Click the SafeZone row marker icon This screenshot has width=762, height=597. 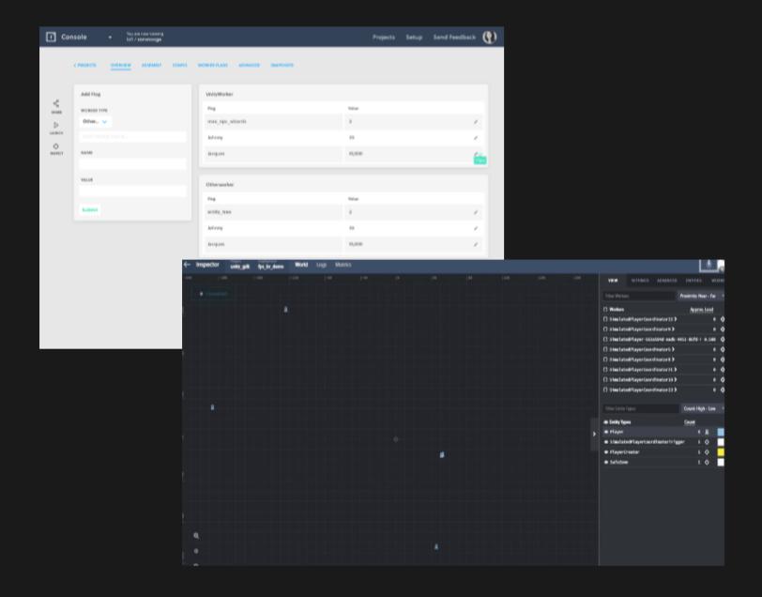(x=707, y=463)
